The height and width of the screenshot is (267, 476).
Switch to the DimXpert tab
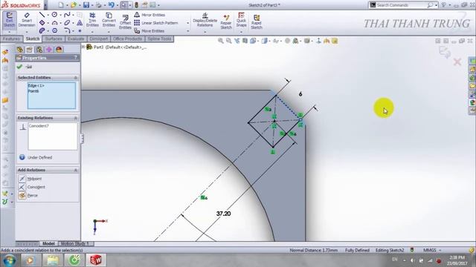(x=99, y=39)
